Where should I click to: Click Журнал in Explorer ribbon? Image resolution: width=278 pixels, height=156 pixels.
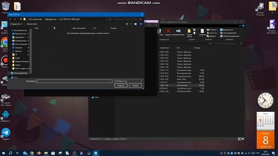pyautogui.click(x=212, y=36)
